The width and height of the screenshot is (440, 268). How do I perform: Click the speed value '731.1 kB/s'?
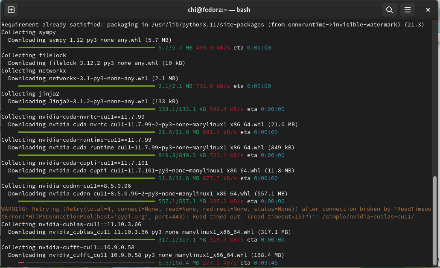[227, 155]
